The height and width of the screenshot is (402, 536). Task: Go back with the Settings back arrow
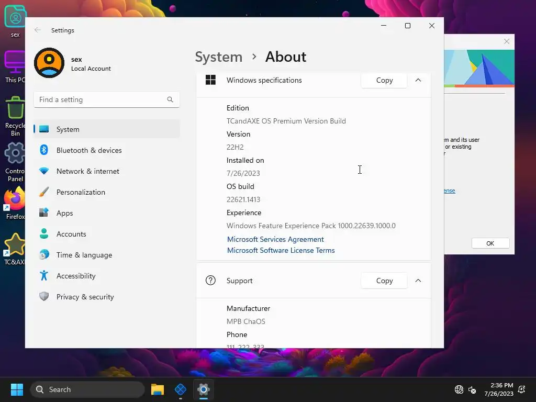38,30
